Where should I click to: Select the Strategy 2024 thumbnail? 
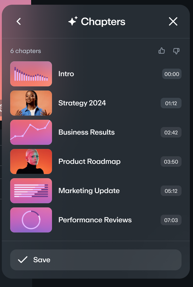coord(31,103)
